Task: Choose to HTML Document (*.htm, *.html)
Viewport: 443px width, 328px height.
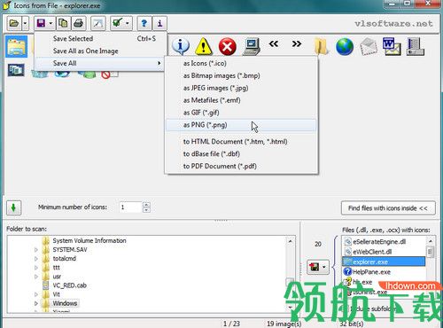Action: tap(241, 142)
